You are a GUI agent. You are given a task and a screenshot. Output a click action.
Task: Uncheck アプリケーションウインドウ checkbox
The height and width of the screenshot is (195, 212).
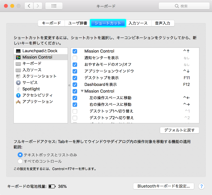(75, 71)
